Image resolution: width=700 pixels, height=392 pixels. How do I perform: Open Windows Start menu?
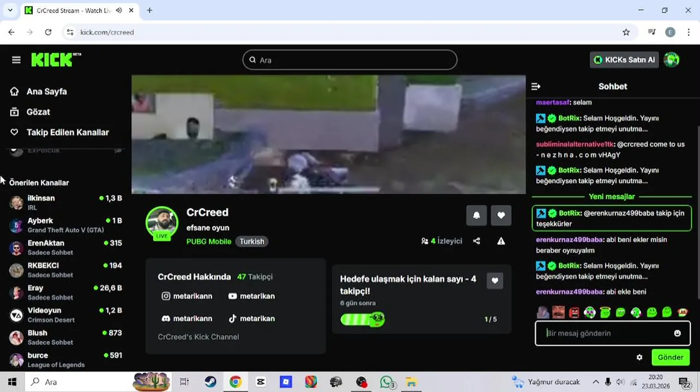click(x=12, y=382)
